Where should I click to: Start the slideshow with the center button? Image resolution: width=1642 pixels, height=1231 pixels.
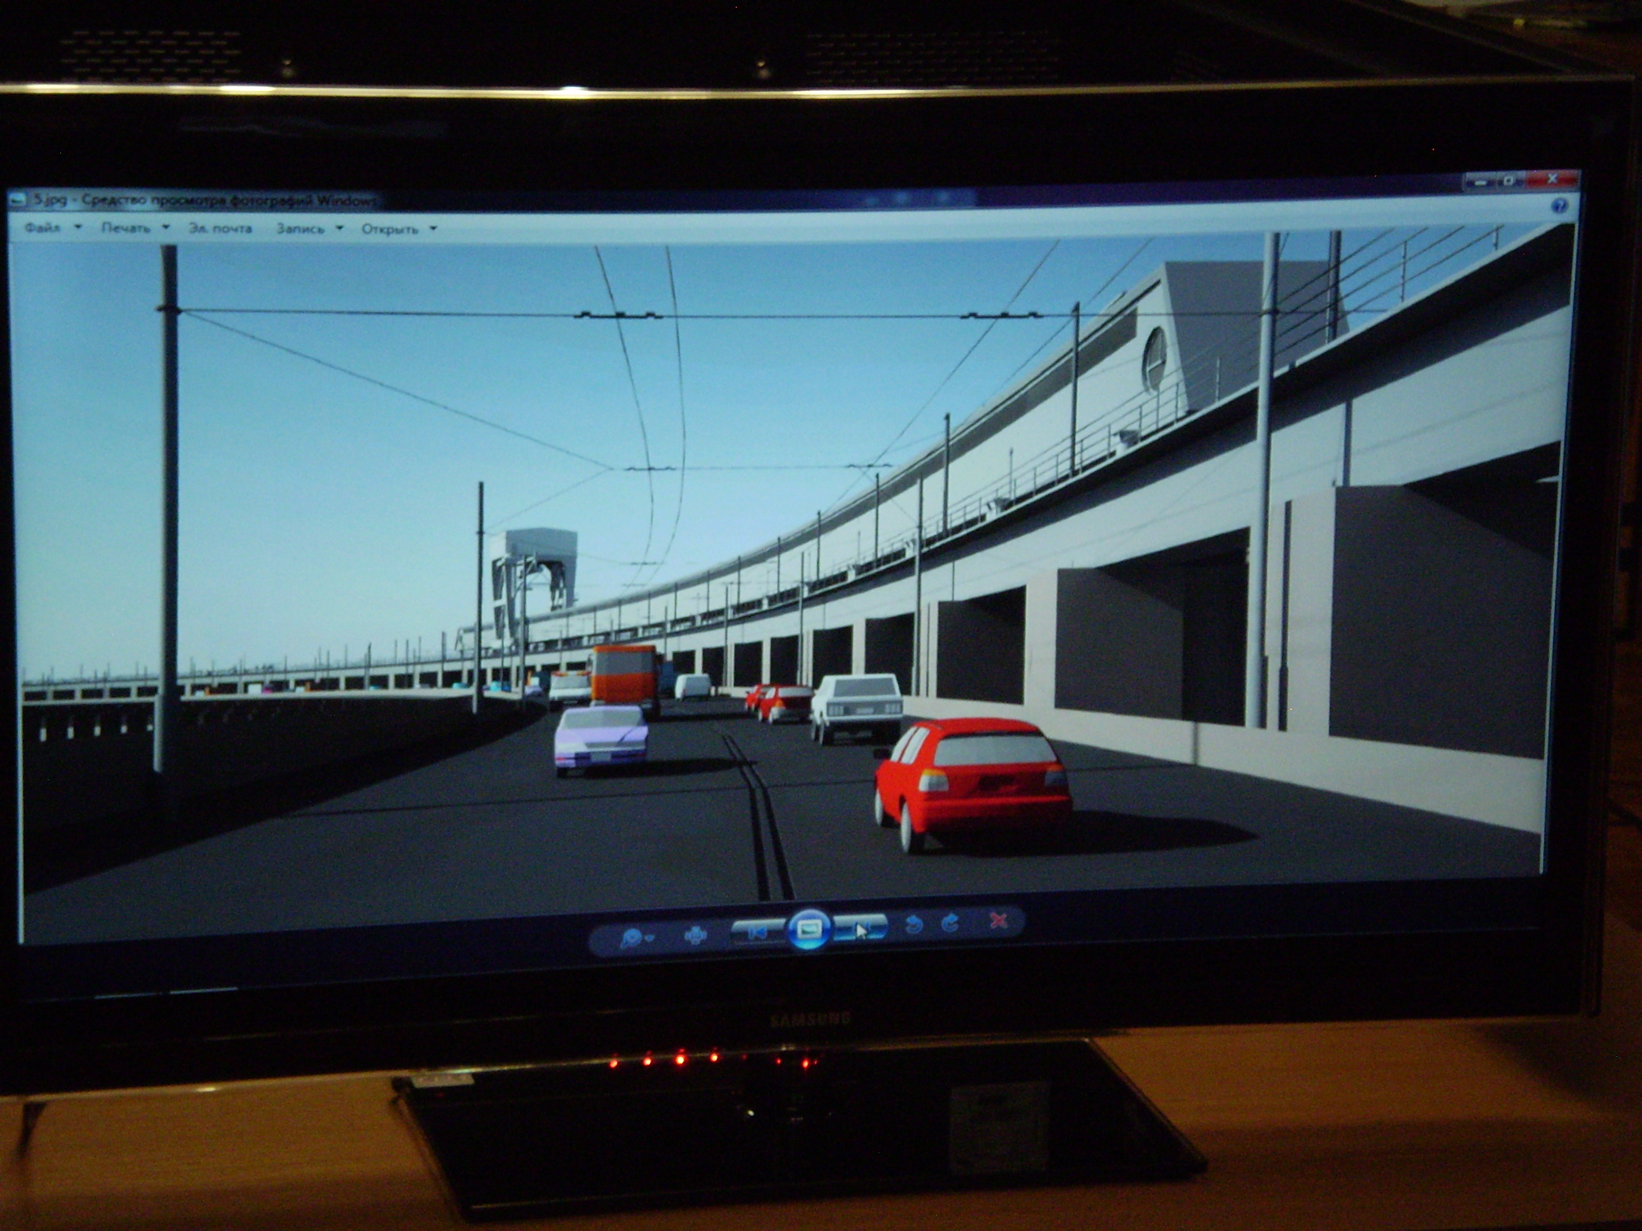point(809,928)
